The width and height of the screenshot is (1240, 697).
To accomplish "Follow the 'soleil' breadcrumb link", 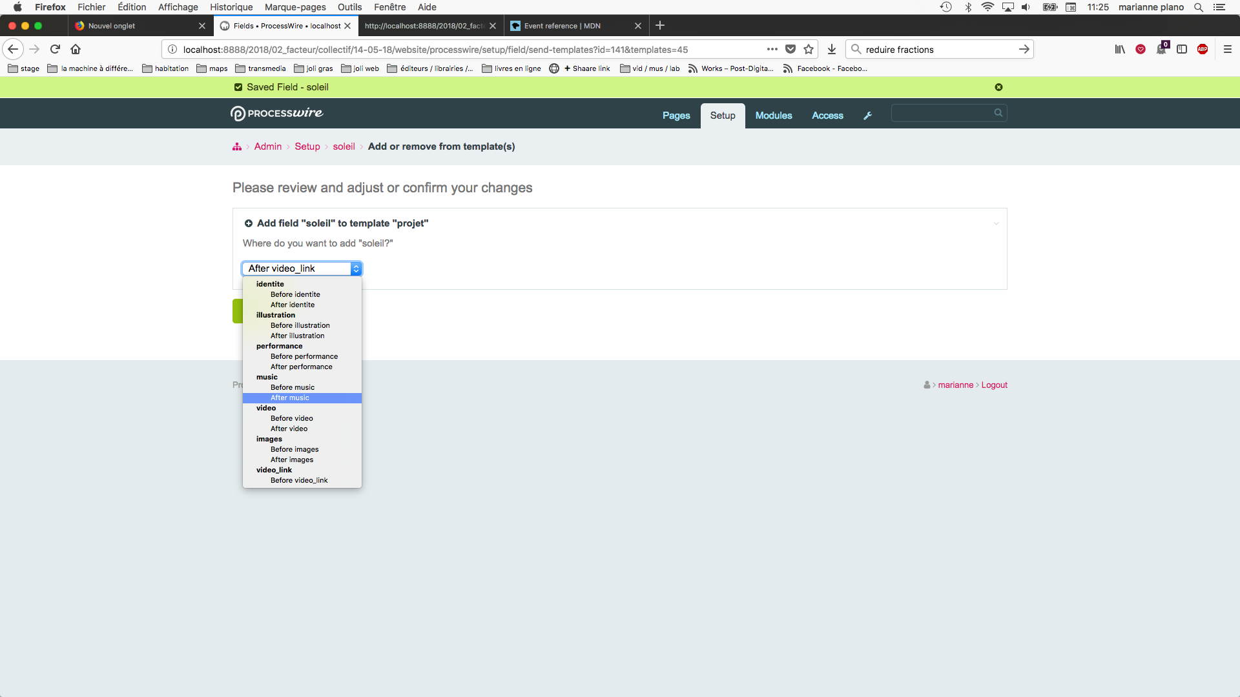I will point(344,146).
